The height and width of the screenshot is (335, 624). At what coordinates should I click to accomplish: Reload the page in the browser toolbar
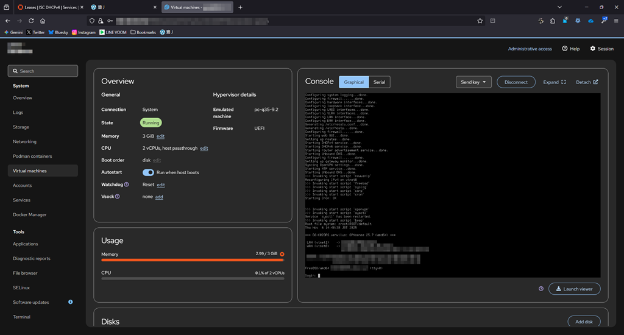click(31, 21)
